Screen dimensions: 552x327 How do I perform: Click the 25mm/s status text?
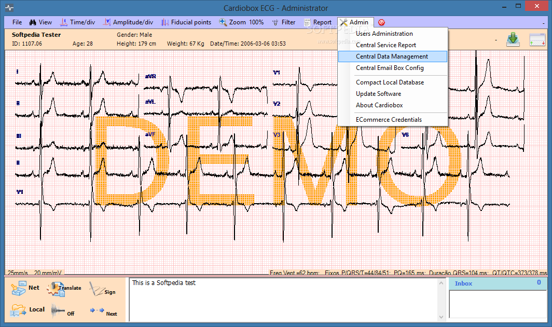18,273
